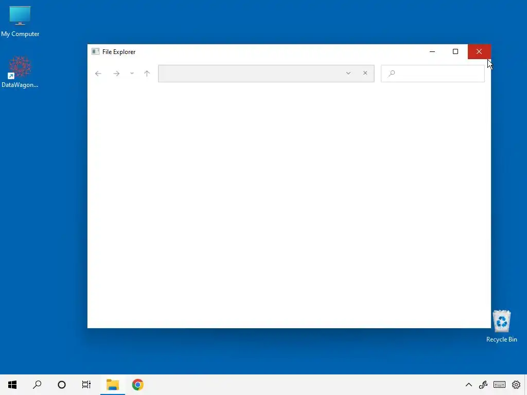Select the My Computer desktop icon

(20, 22)
